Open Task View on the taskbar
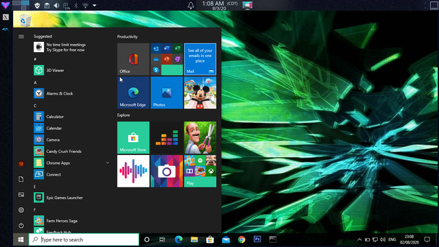The height and width of the screenshot is (247, 439). coord(162,239)
